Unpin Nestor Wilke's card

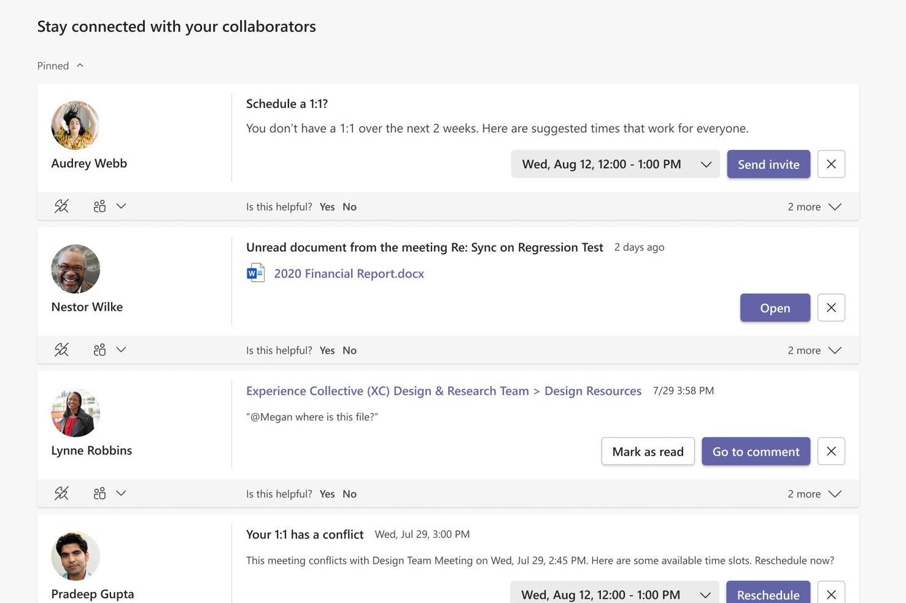61,350
